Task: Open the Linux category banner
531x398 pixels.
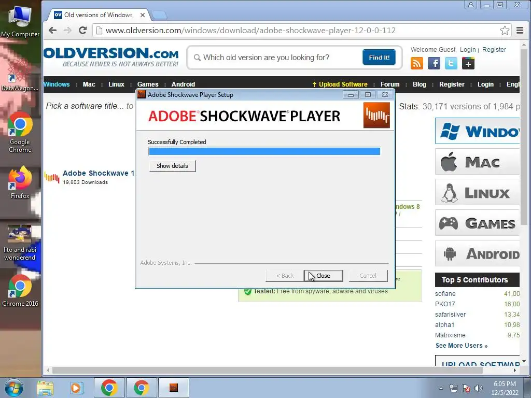Action: (477, 192)
